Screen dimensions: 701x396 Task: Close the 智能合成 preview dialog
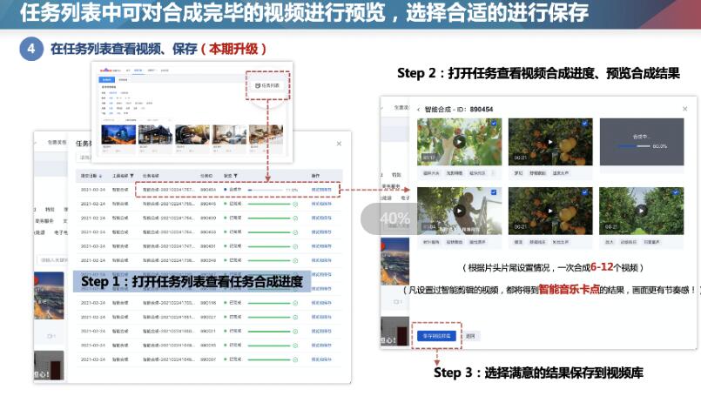point(685,110)
